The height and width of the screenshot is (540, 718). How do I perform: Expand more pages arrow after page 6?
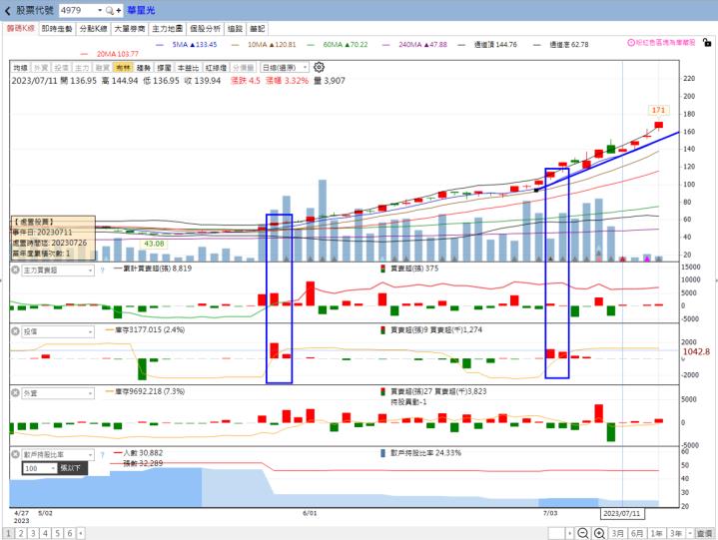click(81, 533)
